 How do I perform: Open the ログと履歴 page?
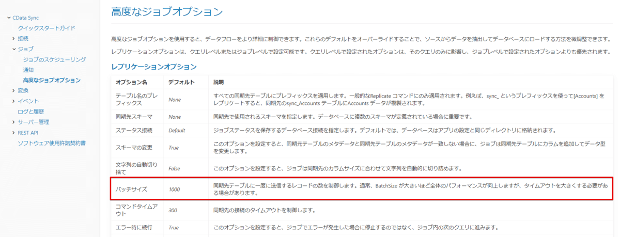(31, 112)
